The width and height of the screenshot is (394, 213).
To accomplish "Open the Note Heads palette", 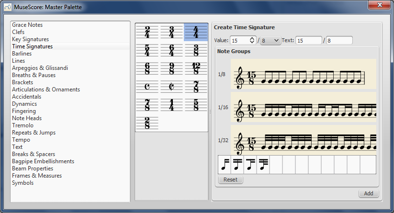I will click(x=27, y=118).
